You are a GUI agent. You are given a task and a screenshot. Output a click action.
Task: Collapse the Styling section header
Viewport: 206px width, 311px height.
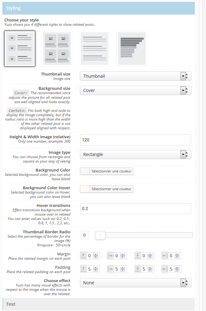click(98, 8)
